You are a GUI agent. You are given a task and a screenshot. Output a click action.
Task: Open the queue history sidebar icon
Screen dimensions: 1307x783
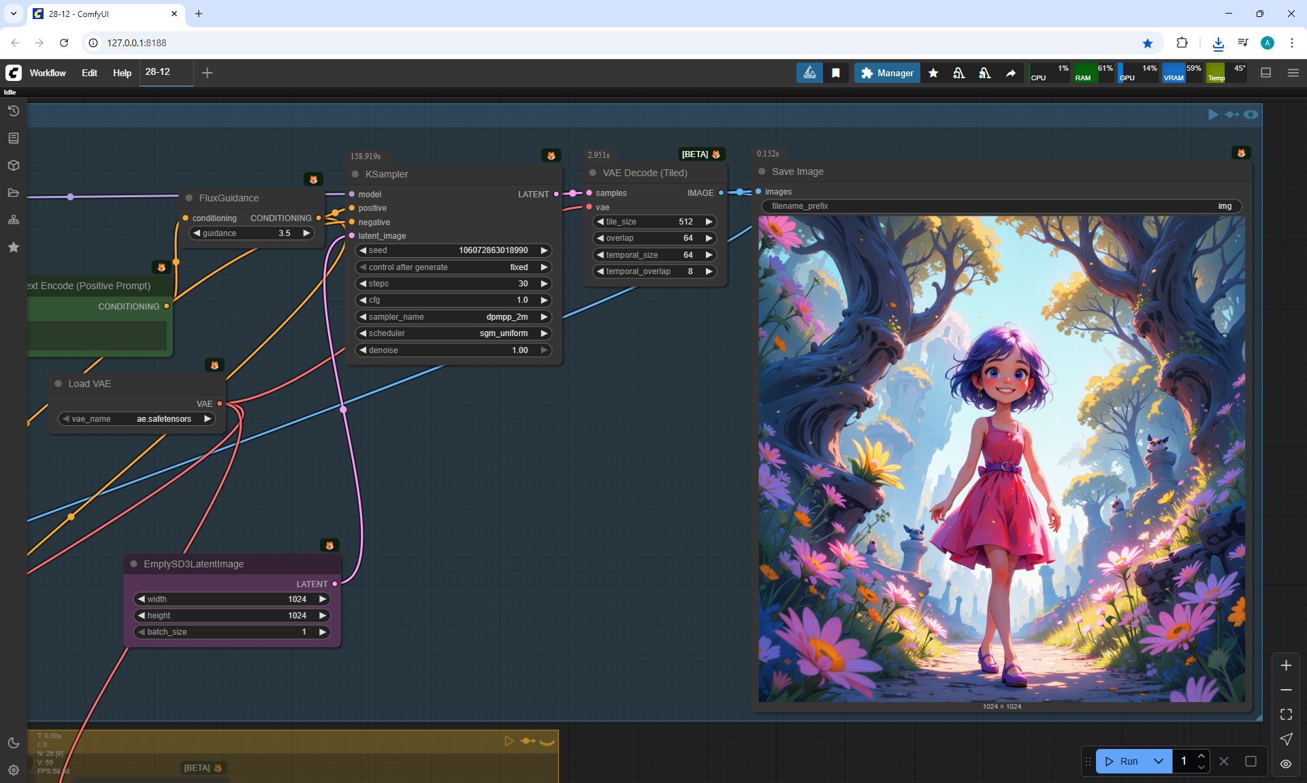click(x=13, y=111)
